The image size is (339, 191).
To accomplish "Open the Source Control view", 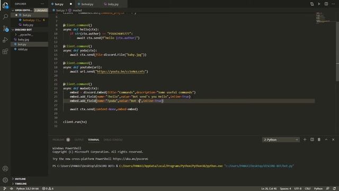I will [5, 28].
